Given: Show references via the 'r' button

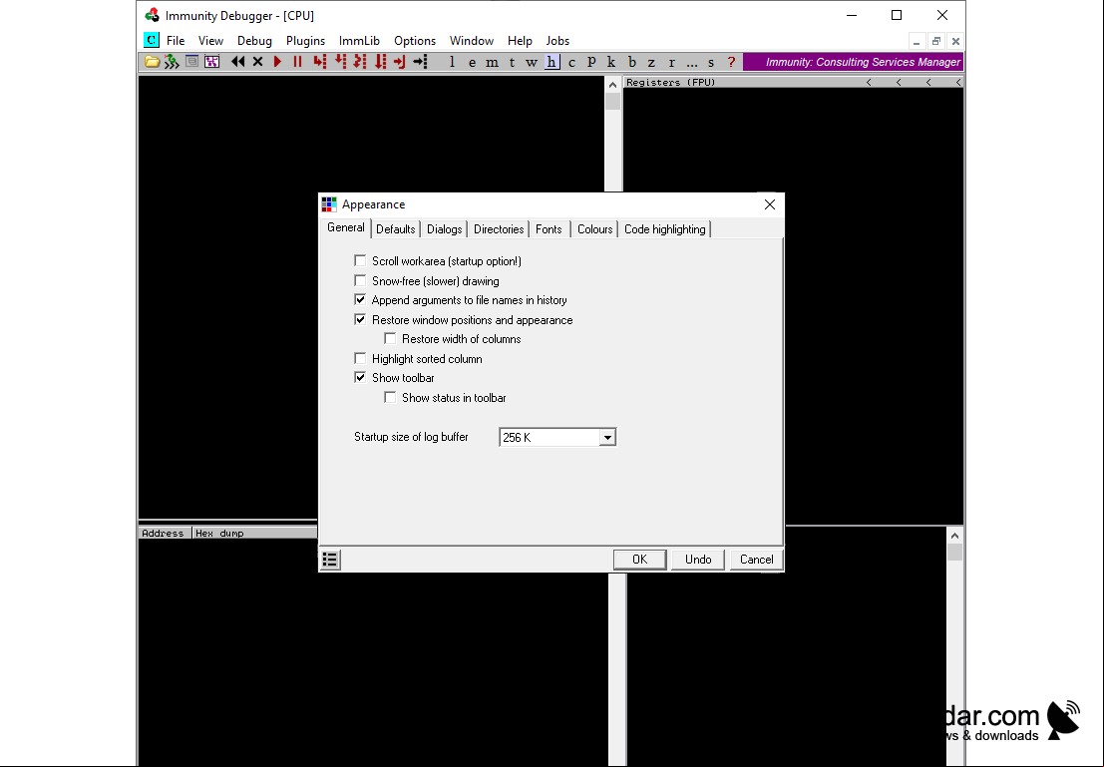Looking at the screenshot, I should [x=672, y=62].
